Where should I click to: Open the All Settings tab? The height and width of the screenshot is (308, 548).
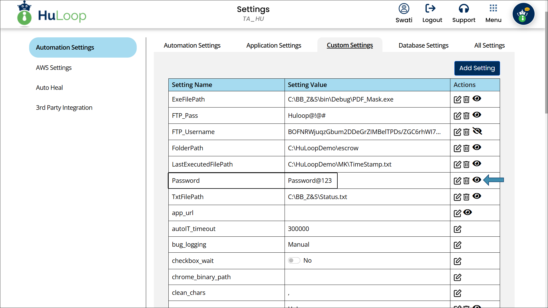click(489, 46)
